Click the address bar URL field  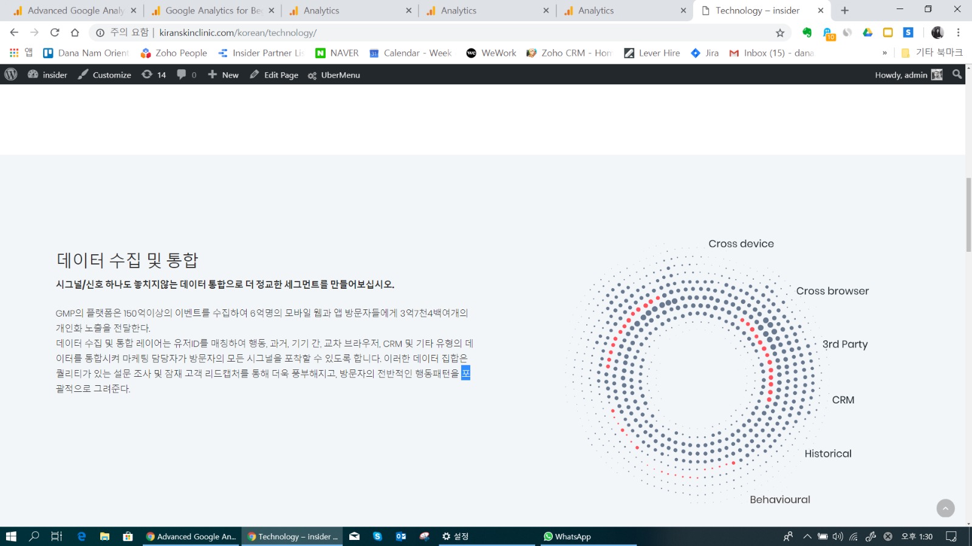pos(425,33)
